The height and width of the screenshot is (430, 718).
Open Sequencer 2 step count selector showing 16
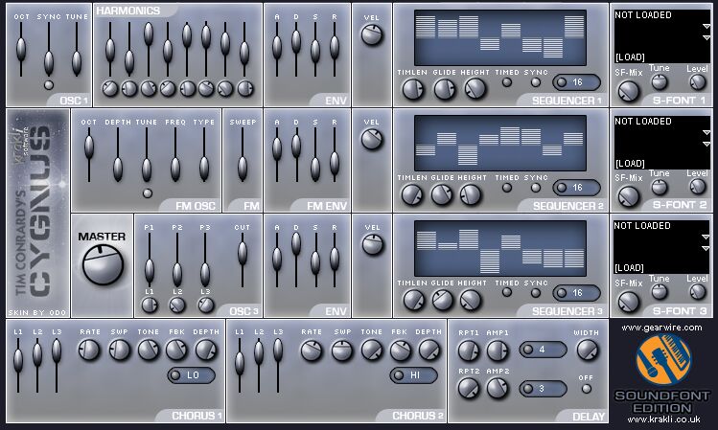point(576,188)
